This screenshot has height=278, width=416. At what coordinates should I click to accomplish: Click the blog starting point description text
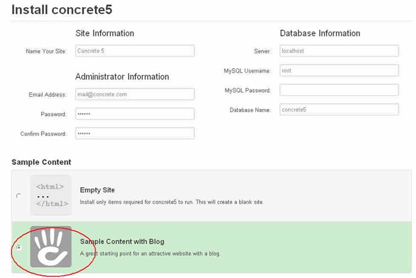tap(150, 253)
